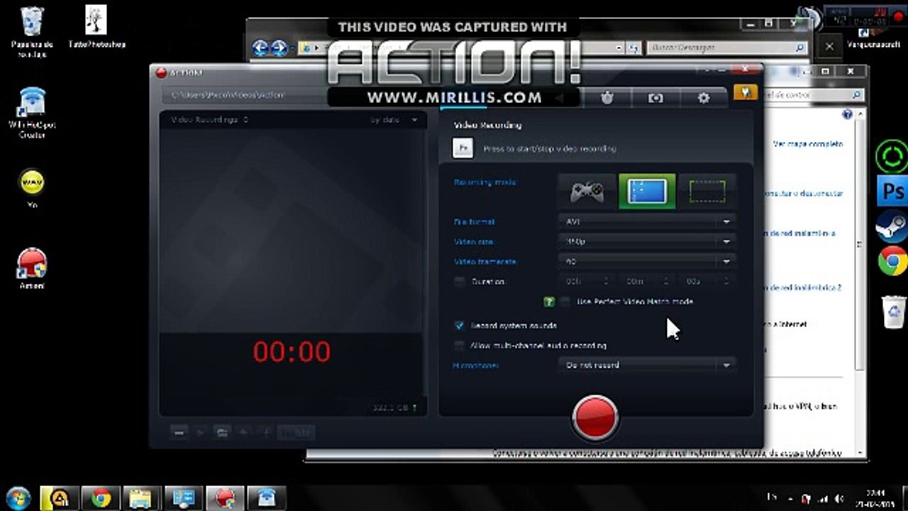The height and width of the screenshot is (511, 908).
Task: Click the 'Conectar o desconectar' link
Action: point(804,193)
